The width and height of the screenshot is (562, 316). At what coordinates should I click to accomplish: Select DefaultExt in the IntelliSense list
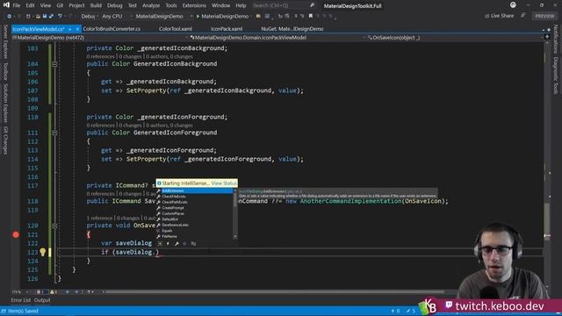point(194,219)
